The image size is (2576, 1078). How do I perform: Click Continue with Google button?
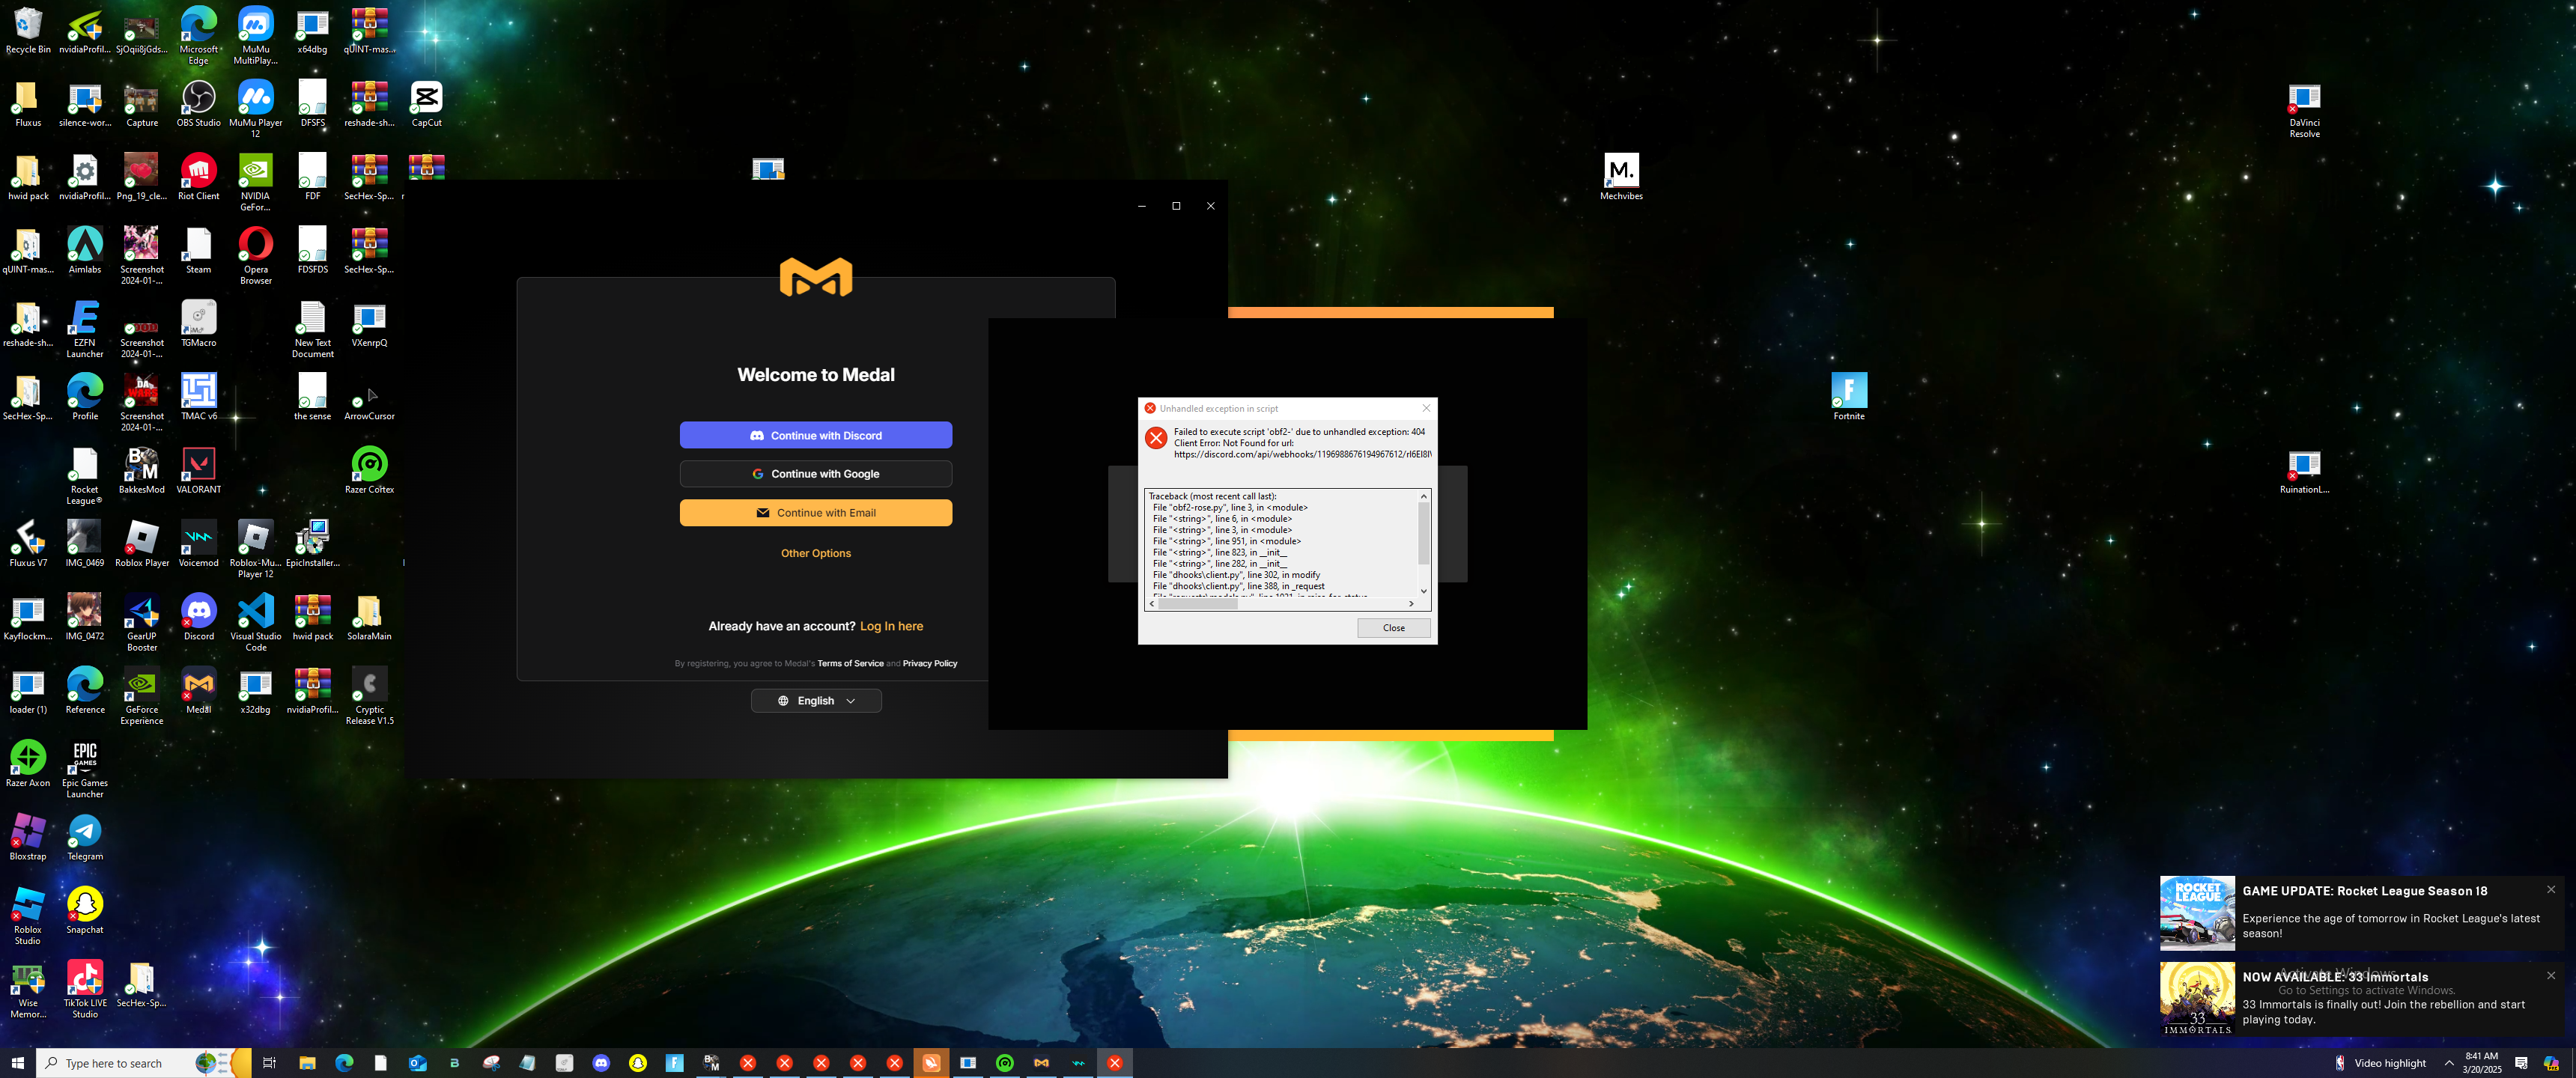coord(815,474)
